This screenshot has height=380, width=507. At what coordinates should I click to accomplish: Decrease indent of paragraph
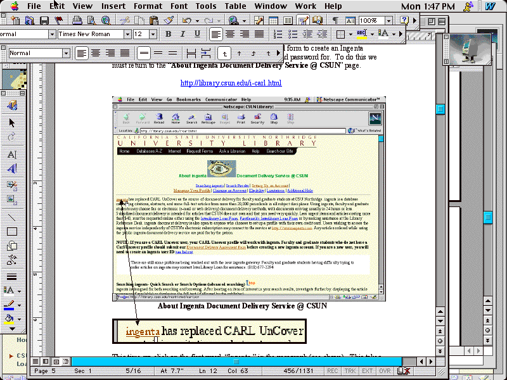click(x=307, y=34)
